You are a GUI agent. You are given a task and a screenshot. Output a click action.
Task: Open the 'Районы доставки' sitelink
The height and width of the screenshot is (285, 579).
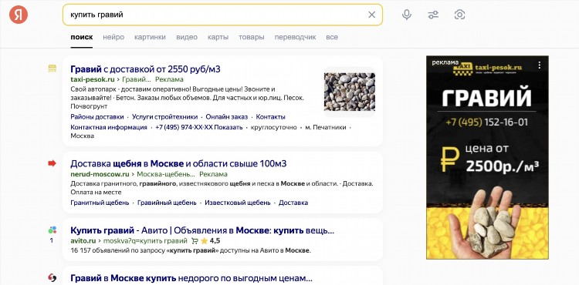97,117
